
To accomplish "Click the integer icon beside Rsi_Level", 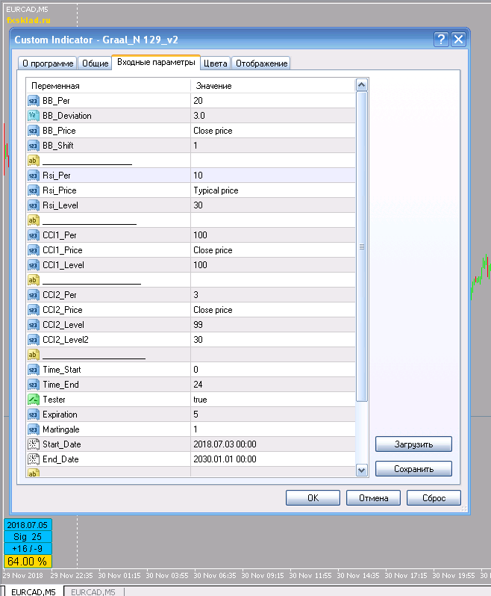I will tap(34, 205).
